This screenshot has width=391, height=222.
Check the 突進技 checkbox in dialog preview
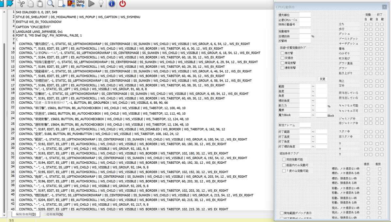(283, 58)
